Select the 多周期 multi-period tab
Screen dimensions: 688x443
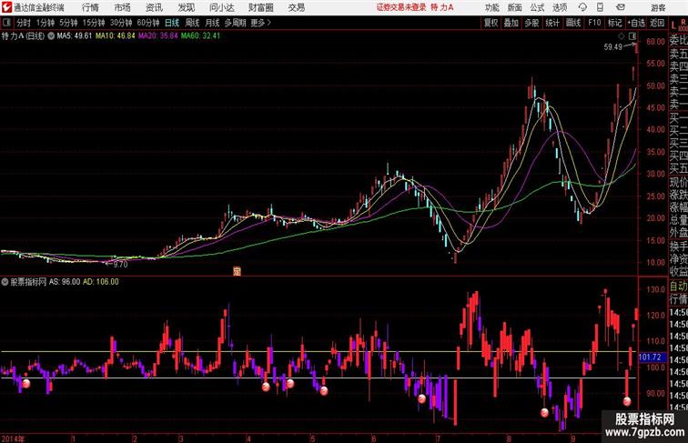coord(235,23)
